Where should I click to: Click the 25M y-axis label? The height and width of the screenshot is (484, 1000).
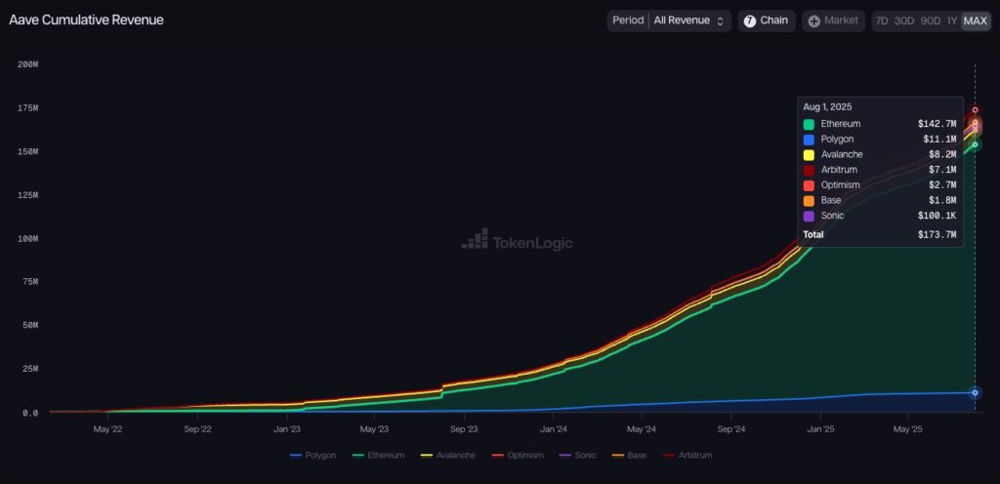30,370
